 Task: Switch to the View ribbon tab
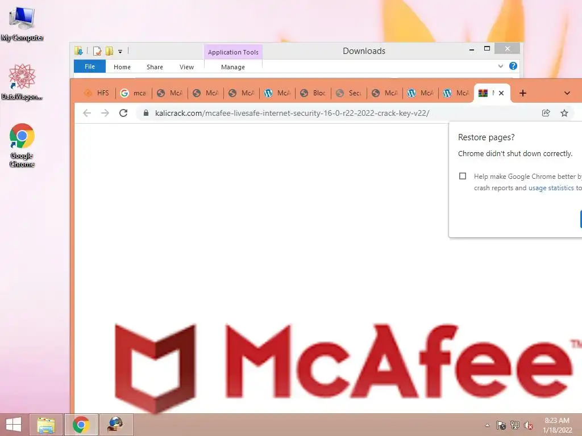[x=186, y=67]
